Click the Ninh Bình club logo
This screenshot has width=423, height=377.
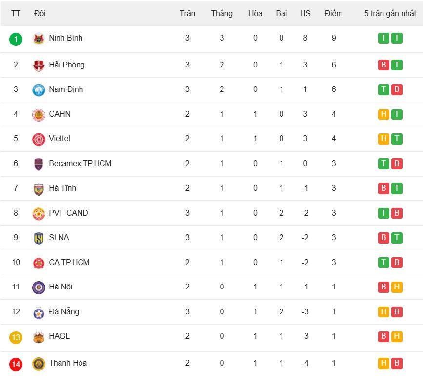[39, 39]
